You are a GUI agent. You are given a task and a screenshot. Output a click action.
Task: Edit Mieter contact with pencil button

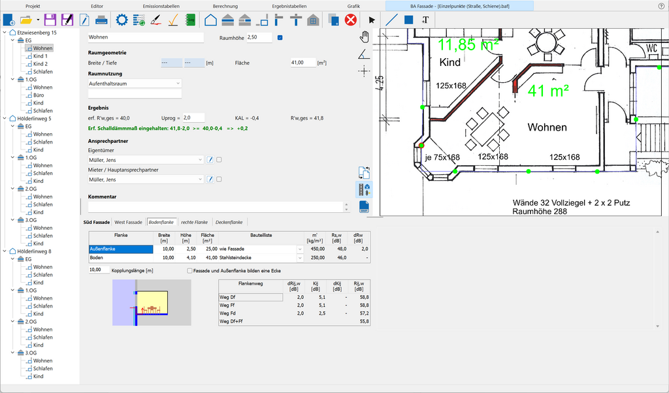click(210, 179)
